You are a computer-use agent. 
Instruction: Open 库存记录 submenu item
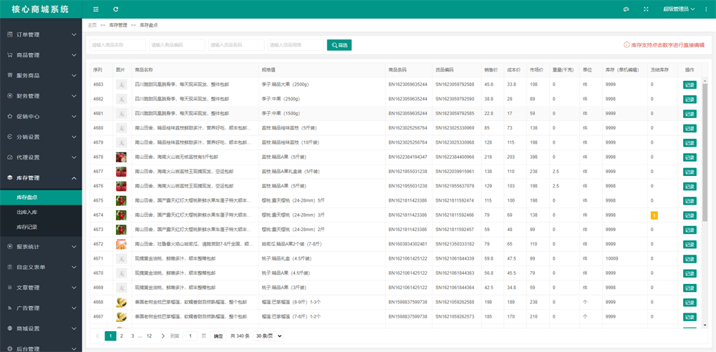click(27, 227)
